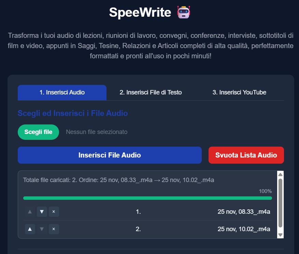Click "Svuota Lista Audio" to clear the list

pos(246,155)
